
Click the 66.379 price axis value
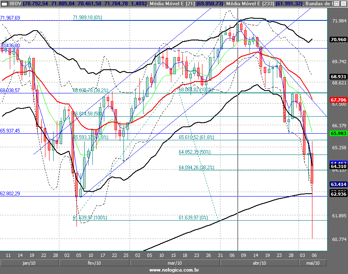pos(339,126)
